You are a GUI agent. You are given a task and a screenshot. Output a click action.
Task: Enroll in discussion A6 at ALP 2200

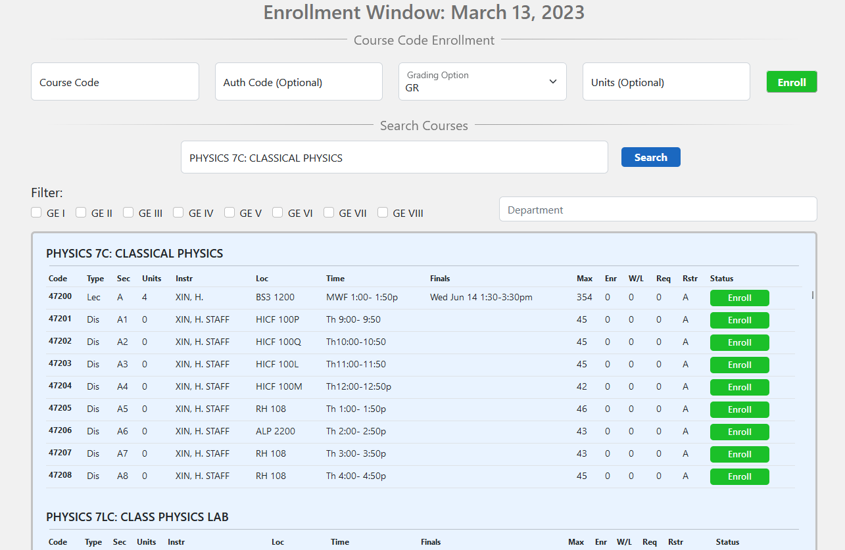[x=739, y=432]
